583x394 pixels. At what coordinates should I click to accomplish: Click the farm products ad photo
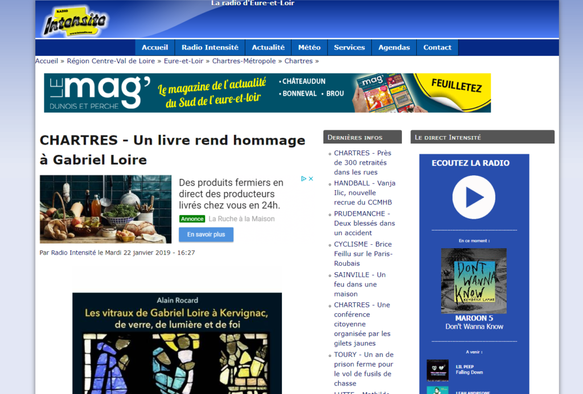(x=105, y=210)
